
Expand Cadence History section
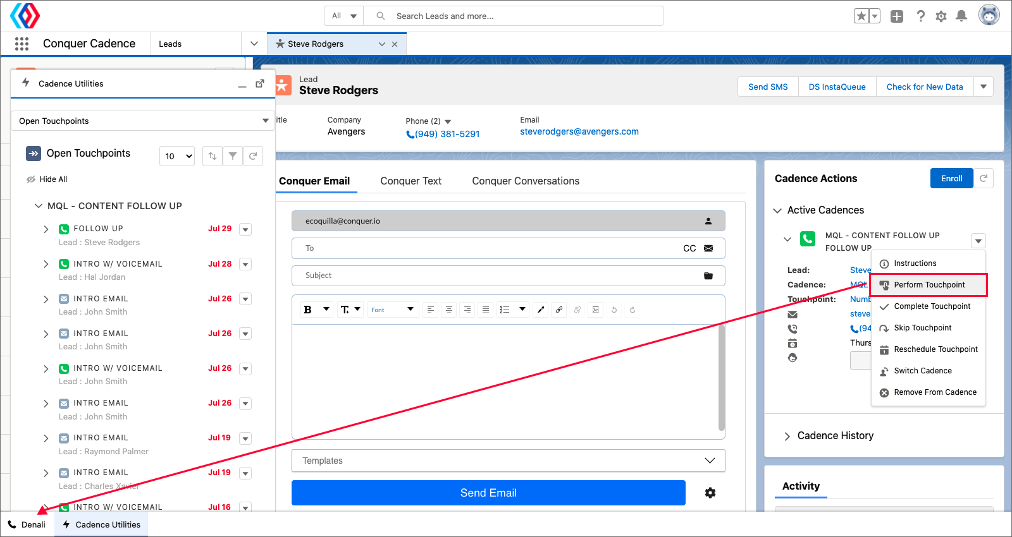pos(787,436)
